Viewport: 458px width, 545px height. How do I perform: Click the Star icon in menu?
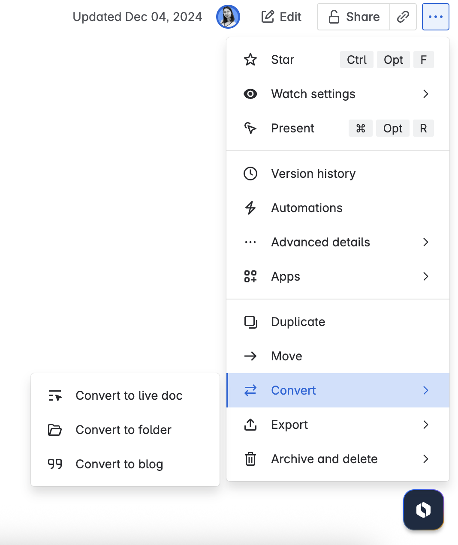point(250,60)
